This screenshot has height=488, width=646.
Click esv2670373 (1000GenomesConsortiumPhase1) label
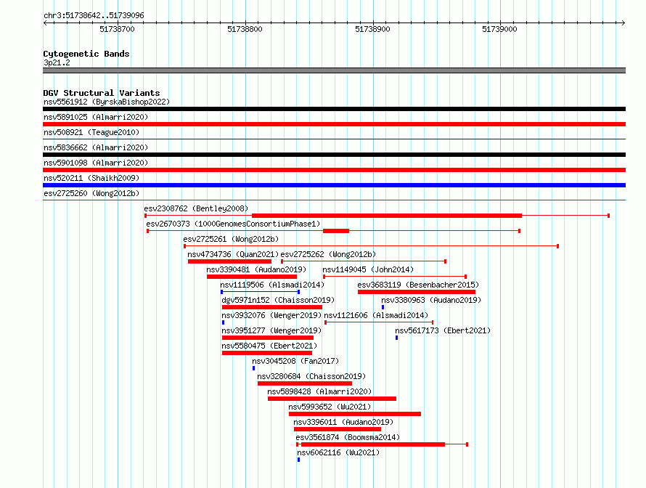[x=233, y=224]
